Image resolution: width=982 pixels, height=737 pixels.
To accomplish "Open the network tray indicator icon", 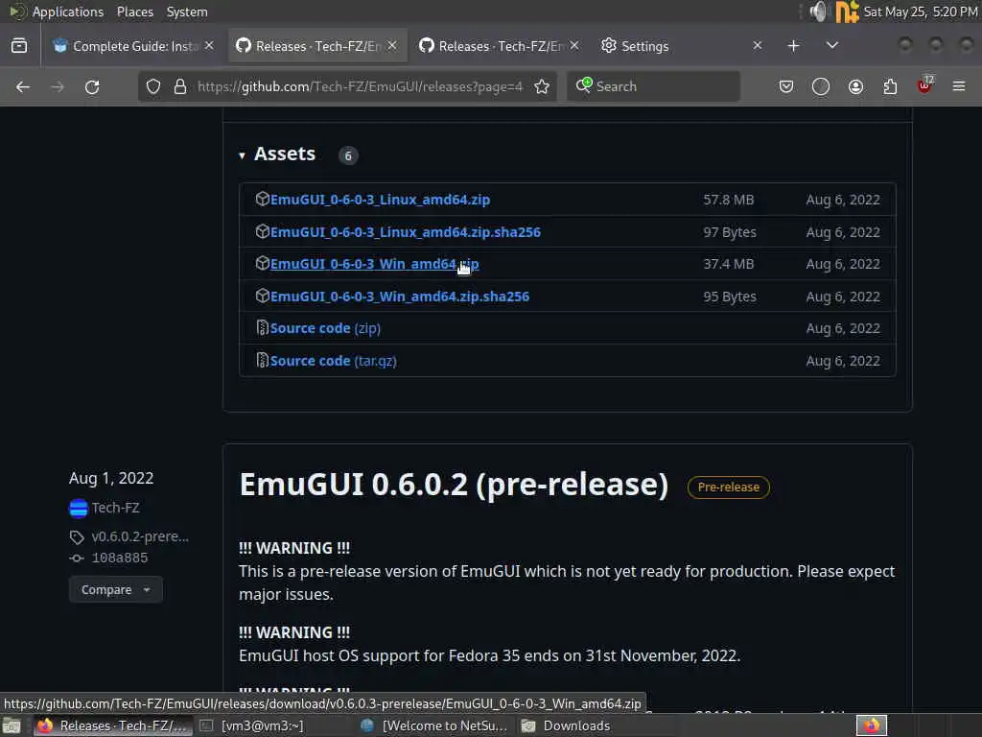I will [x=847, y=12].
